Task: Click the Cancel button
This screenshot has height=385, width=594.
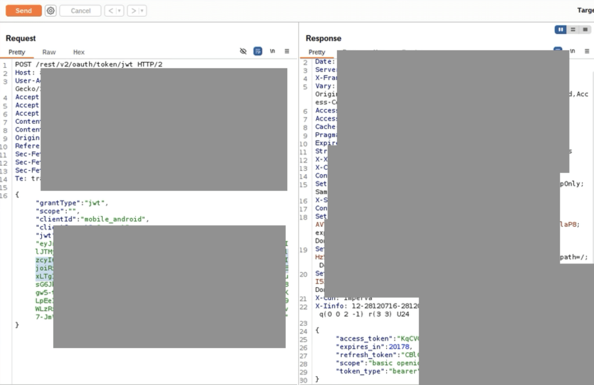Action: pyautogui.click(x=81, y=10)
